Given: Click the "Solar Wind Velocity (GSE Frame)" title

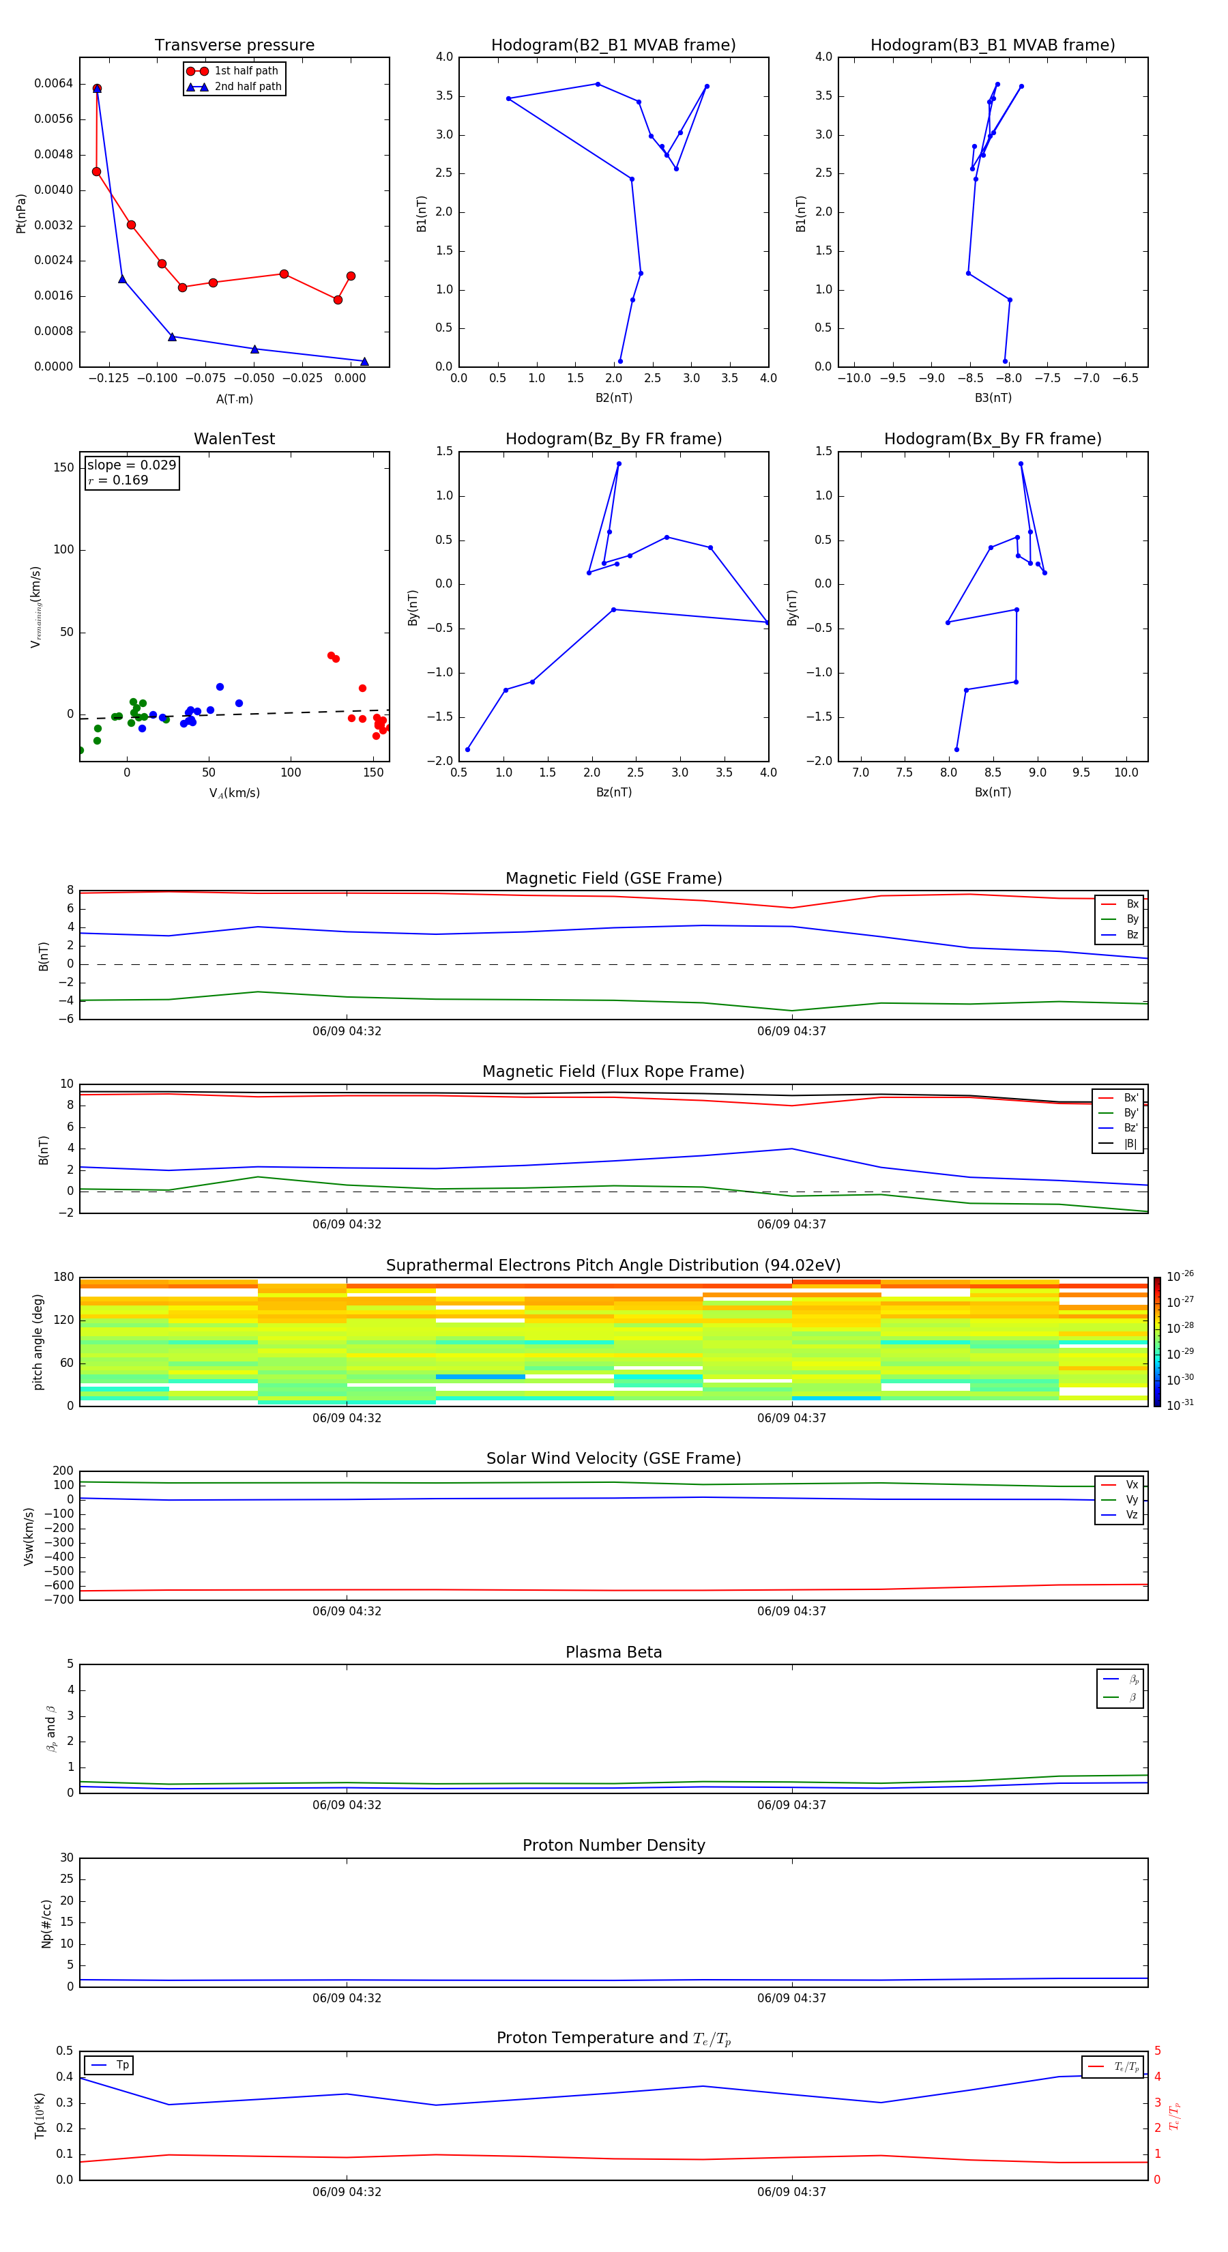Looking at the screenshot, I should 613,1459.
